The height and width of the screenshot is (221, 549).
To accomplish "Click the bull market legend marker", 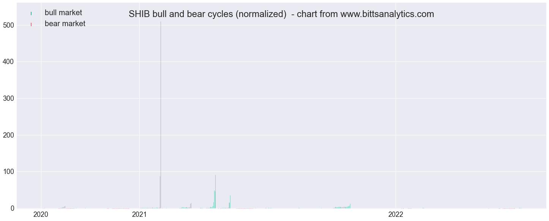I will (x=31, y=13).
